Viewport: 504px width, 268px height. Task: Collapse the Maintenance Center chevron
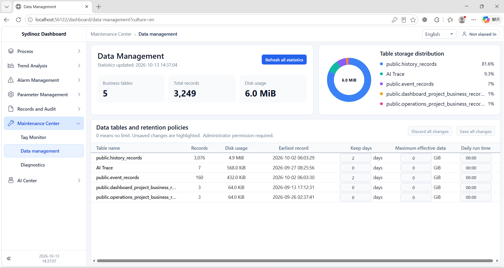click(78, 124)
